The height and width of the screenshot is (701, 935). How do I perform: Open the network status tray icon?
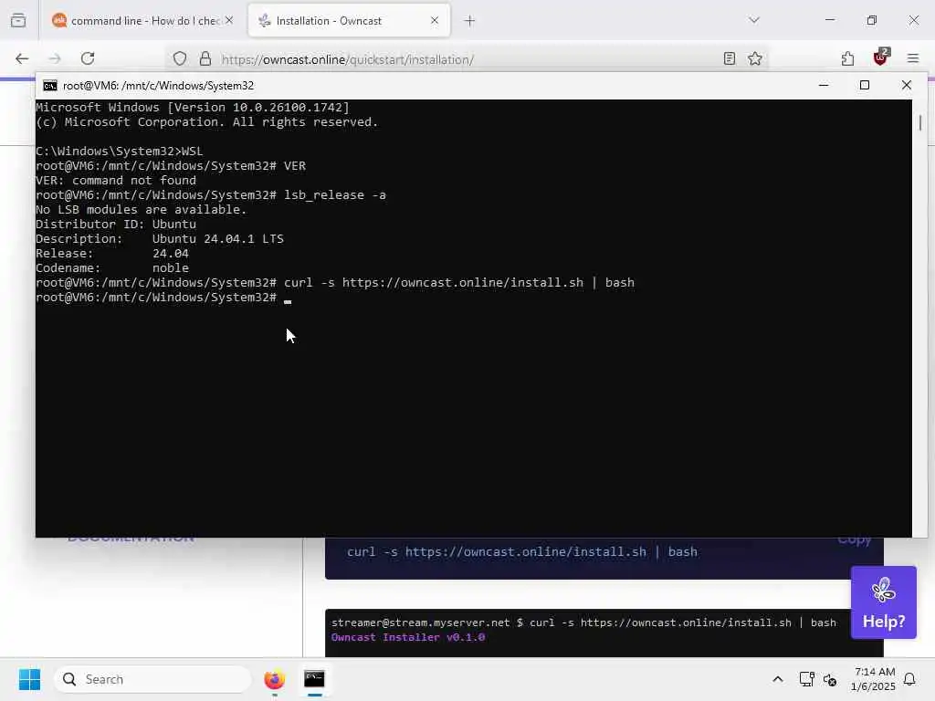click(x=807, y=679)
